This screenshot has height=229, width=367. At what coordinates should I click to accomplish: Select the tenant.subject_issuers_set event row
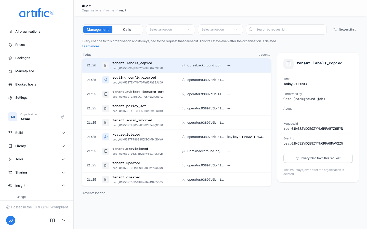[x=176, y=94]
